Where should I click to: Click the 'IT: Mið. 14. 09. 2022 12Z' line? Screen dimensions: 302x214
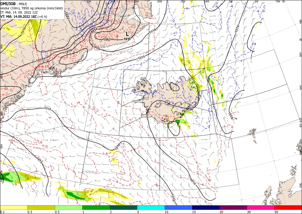point(19,12)
